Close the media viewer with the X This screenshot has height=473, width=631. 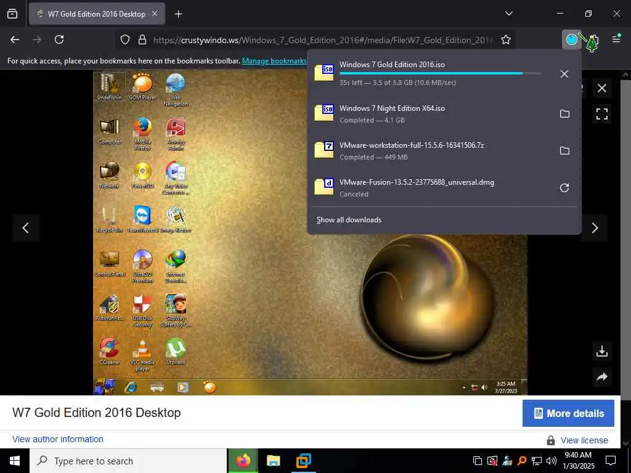coord(601,88)
